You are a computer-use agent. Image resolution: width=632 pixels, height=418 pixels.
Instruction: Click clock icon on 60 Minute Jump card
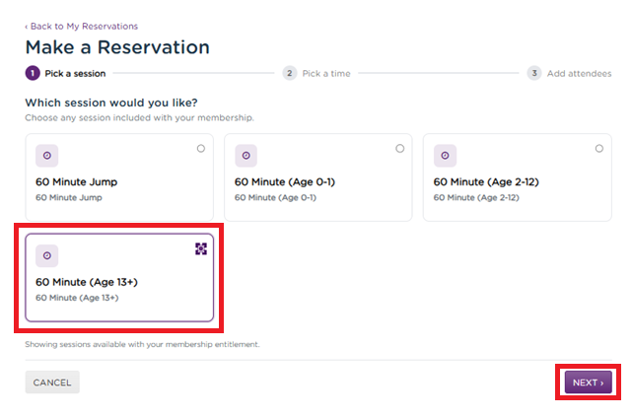tap(46, 156)
